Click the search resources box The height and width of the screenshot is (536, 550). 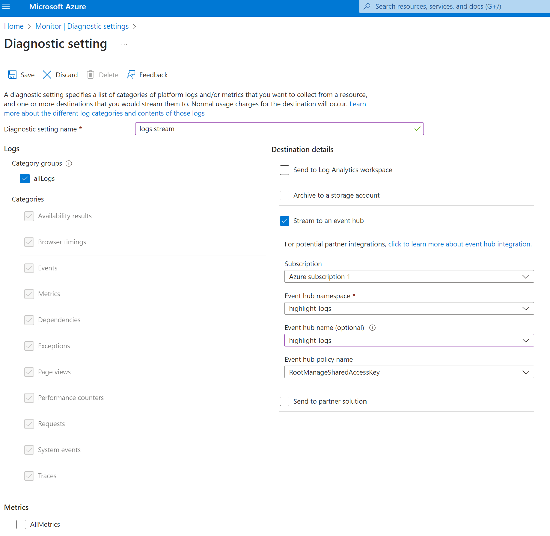(x=454, y=7)
